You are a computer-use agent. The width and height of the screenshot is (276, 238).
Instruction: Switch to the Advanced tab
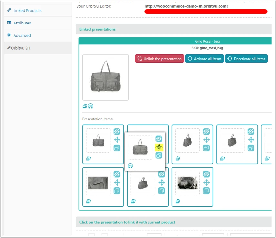tap(22, 35)
